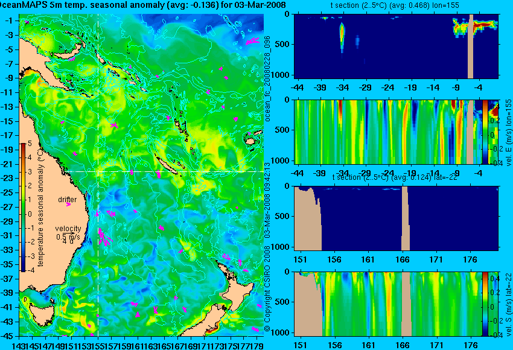
Task: Click the '-44' label under the lon=155 temperature section
Action: point(297,87)
